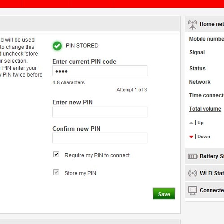
Task: Expand the Connected devices panel
Action: (x=205, y=190)
